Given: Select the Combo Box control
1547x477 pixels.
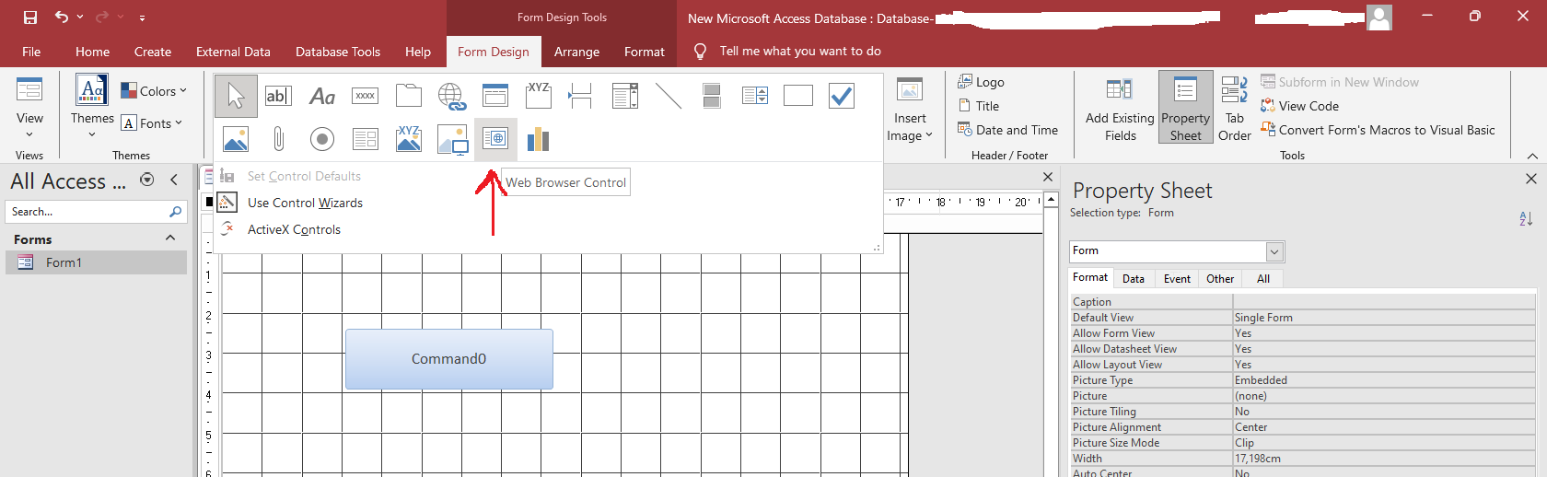Looking at the screenshot, I should [625, 96].
